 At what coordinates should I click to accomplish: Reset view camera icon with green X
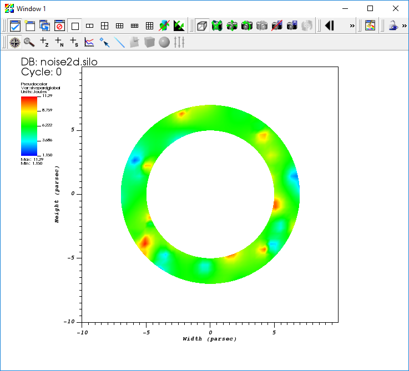click(217, 26)
